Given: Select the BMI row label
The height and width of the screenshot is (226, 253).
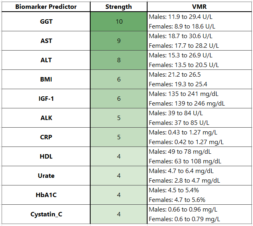Looking at the screenshot, I should (46, 79).
